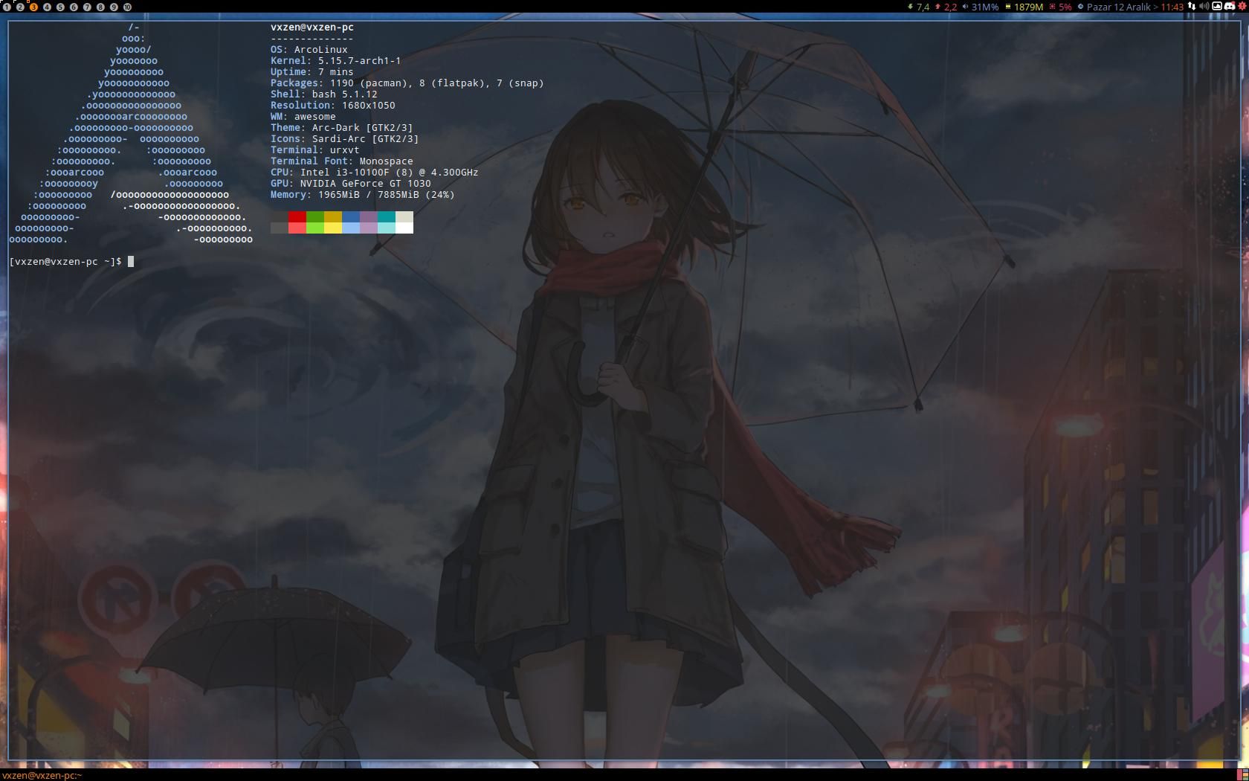Click the OS: ArcoLinux line
The width and height of the screenshot is (1249, 781).
point(309,49)
